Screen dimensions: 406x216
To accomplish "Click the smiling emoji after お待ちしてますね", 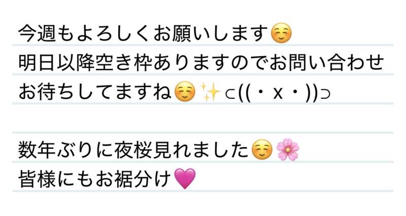I will pyautogui.click(x=185, y=92).
